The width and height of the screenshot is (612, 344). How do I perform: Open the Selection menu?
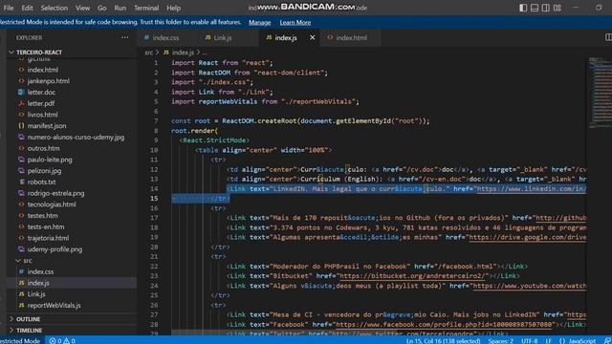[x=55, y=8]
